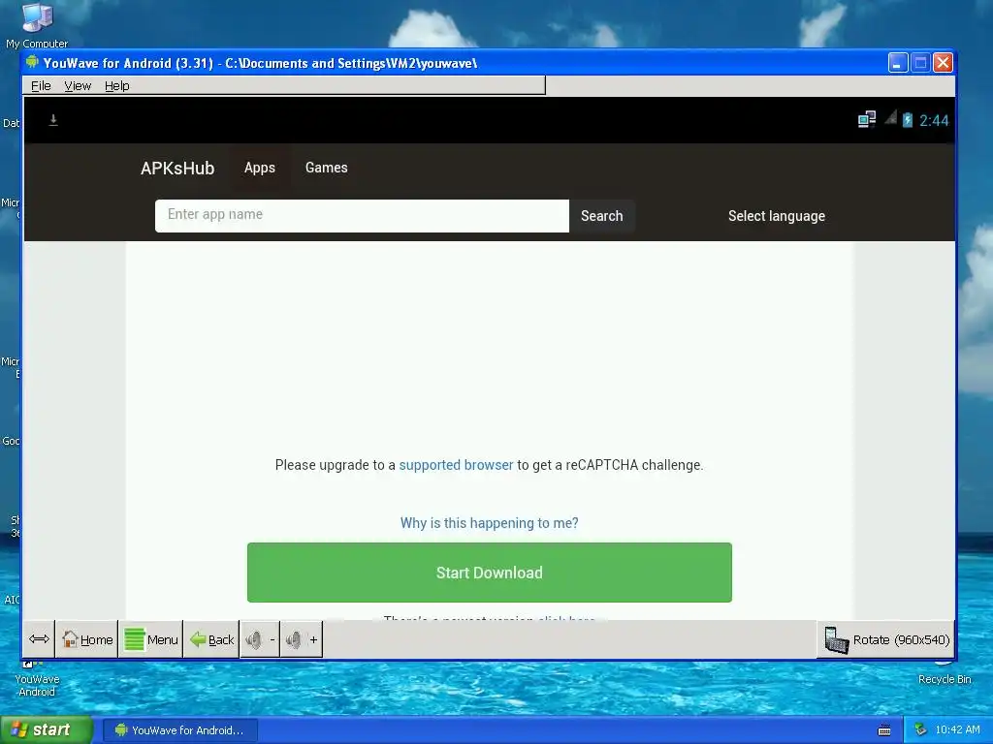Open the View menu
The height and width of the screenshot is (744, 993).
click(78, 85)
